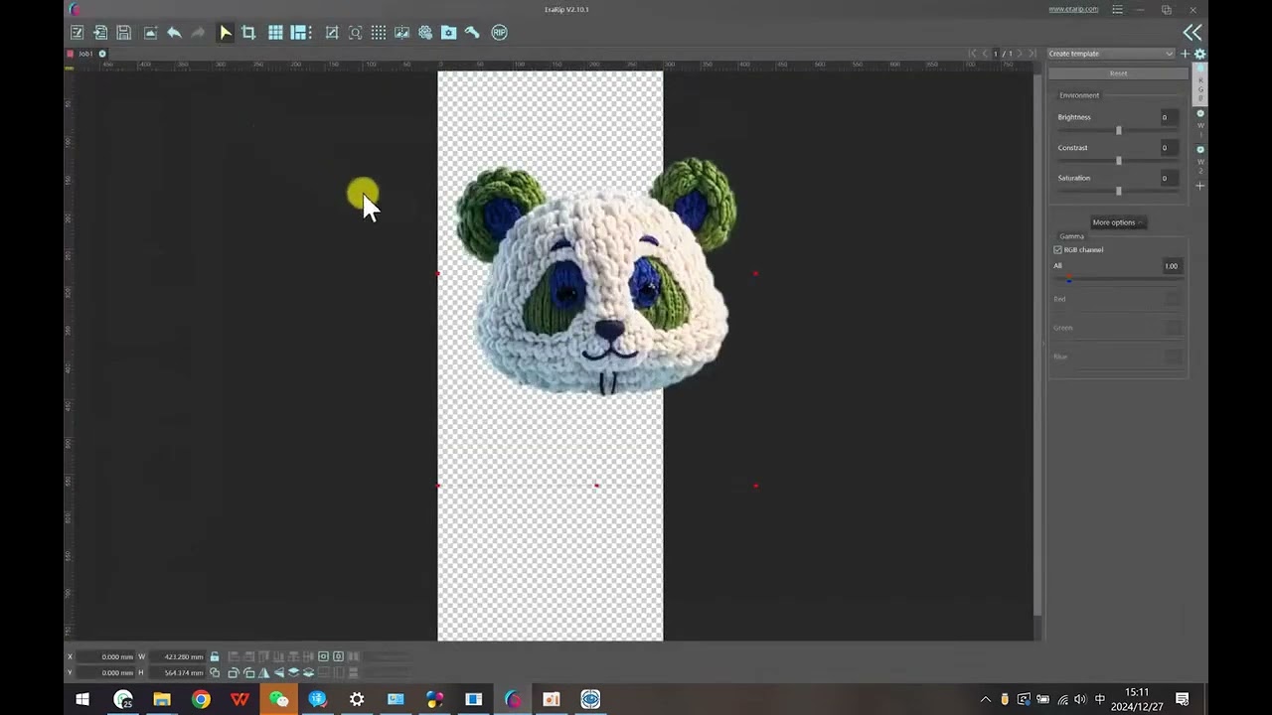Viewport: 1272px width, 715px height.
Task: Open the www.erarip.com link
Action: point(1073,9)
